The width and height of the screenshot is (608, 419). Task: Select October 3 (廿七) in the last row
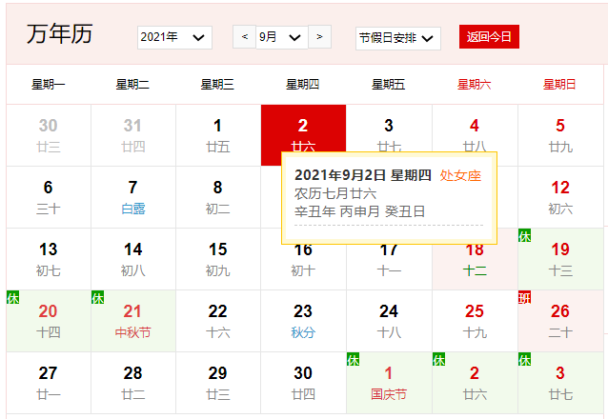pos(560,383)
